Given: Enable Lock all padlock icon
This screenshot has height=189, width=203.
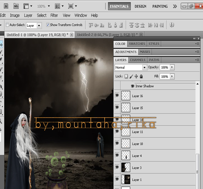Looking at the screenshot, I should (141, 76).
